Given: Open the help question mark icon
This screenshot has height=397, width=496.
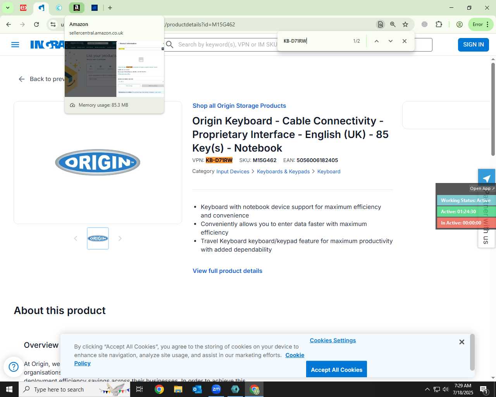Looking at the screenshot, I should 14,367.
